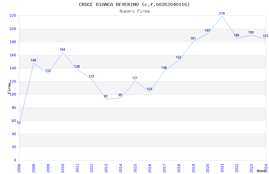The image size is (269, 174).
Task: Click the x-axis year label 2015
Action: 135,168
